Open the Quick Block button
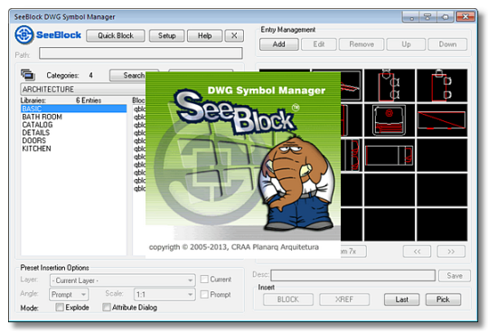The width and height of the screenshot is (488, 332). pyautogui.click(x=116, y=36)
